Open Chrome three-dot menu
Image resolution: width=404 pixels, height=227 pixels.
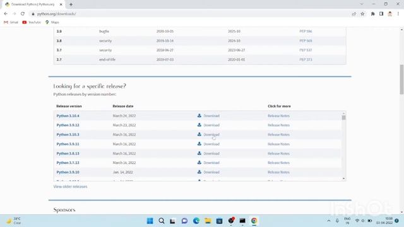pos(398,14)
